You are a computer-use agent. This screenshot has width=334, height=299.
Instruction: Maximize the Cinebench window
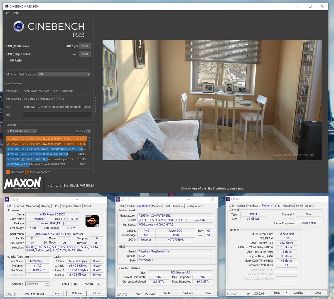pyautogui.click(x=310, y=6)
